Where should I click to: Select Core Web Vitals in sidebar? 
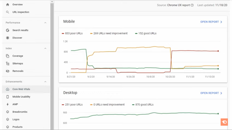point(21,89)
